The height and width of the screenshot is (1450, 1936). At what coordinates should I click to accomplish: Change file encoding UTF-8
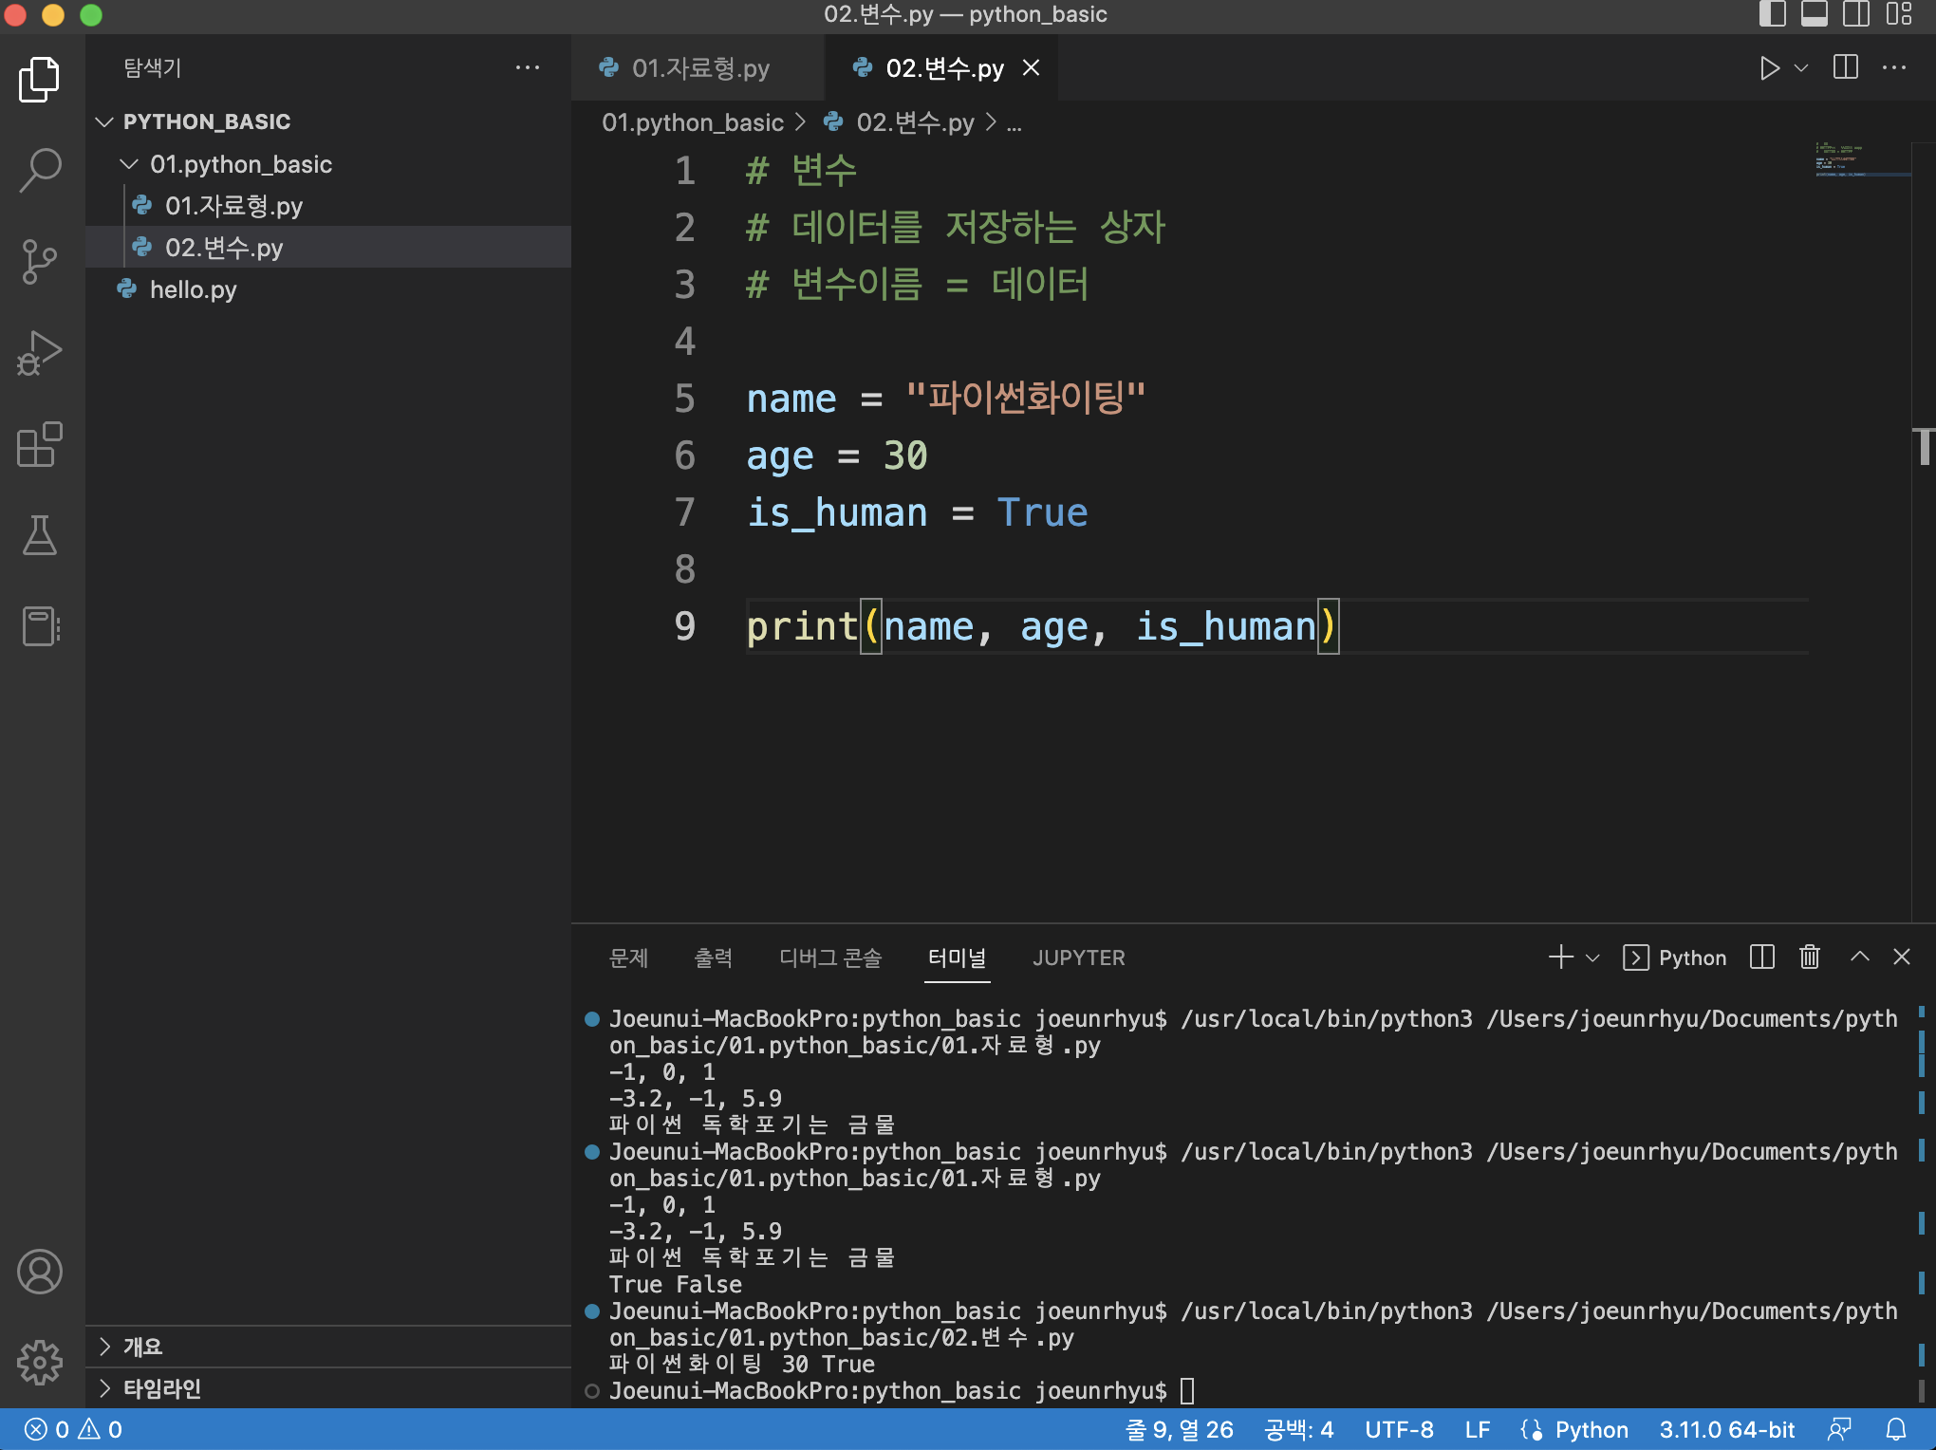click(x=1399, y=1429)
